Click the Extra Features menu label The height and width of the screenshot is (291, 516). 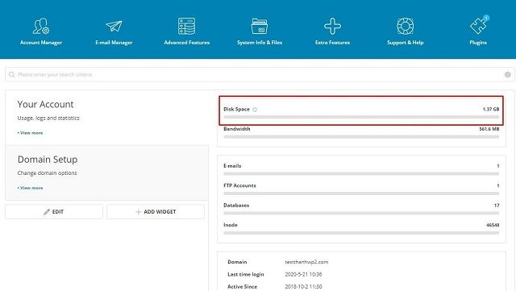point(332,43)
